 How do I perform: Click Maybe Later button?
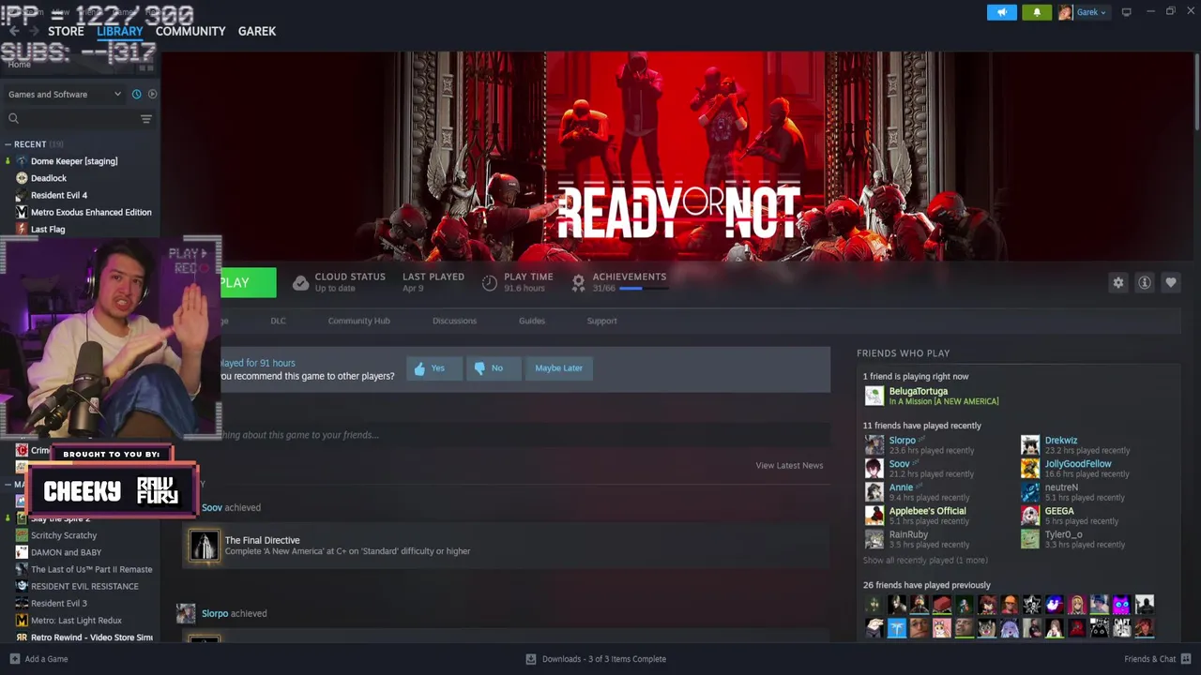(558, 368)
